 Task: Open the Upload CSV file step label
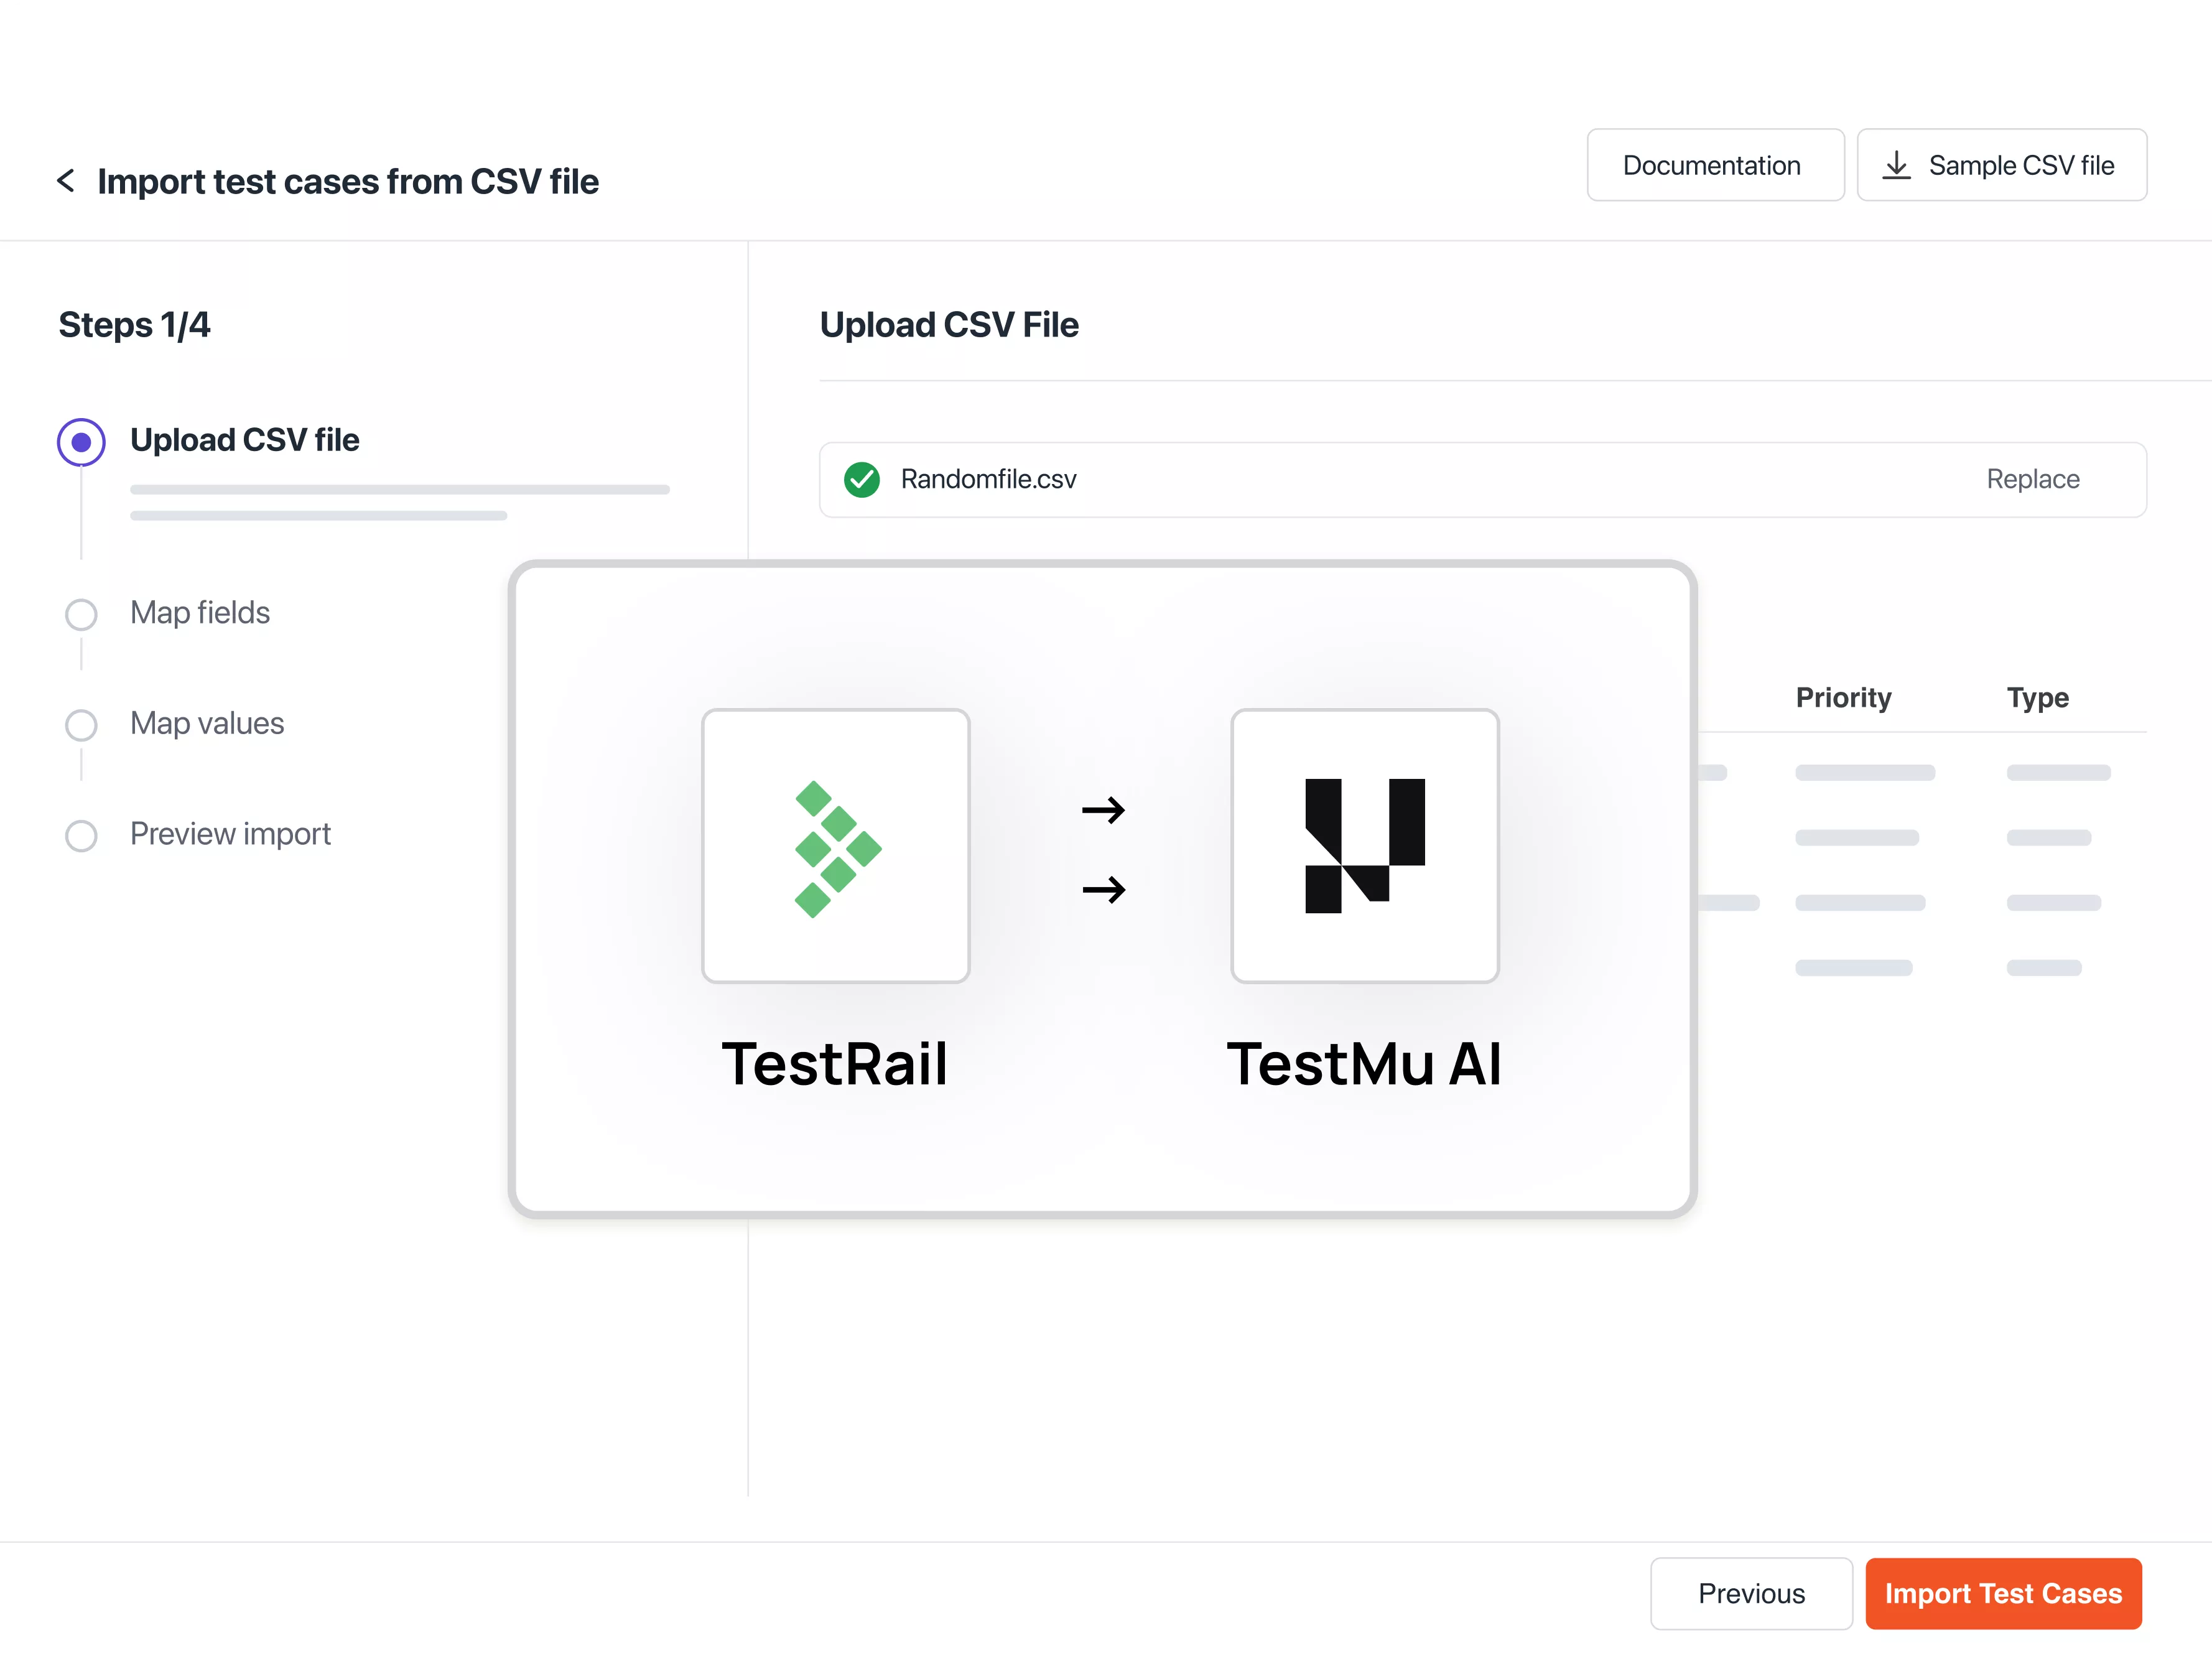[244, 440]
